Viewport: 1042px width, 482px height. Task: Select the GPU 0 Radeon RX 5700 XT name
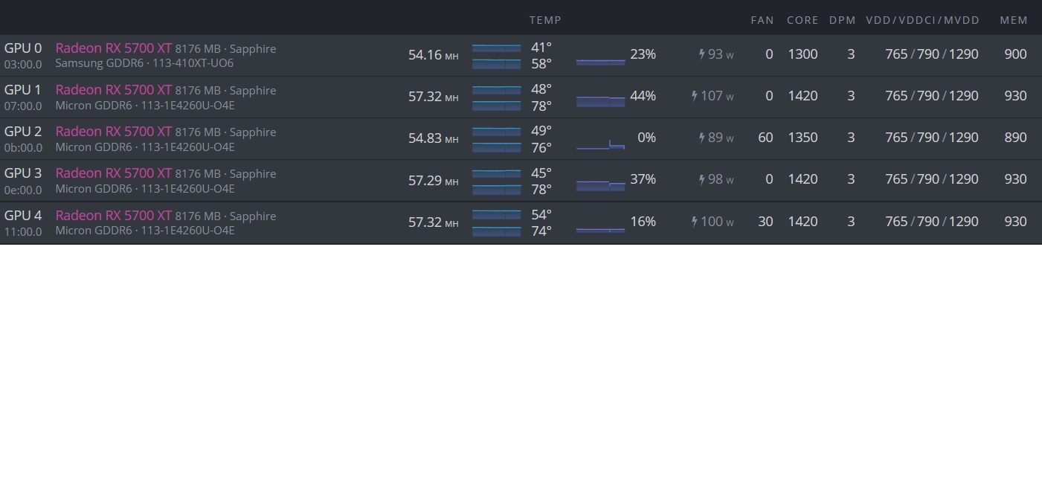click(x=113, y=48)
